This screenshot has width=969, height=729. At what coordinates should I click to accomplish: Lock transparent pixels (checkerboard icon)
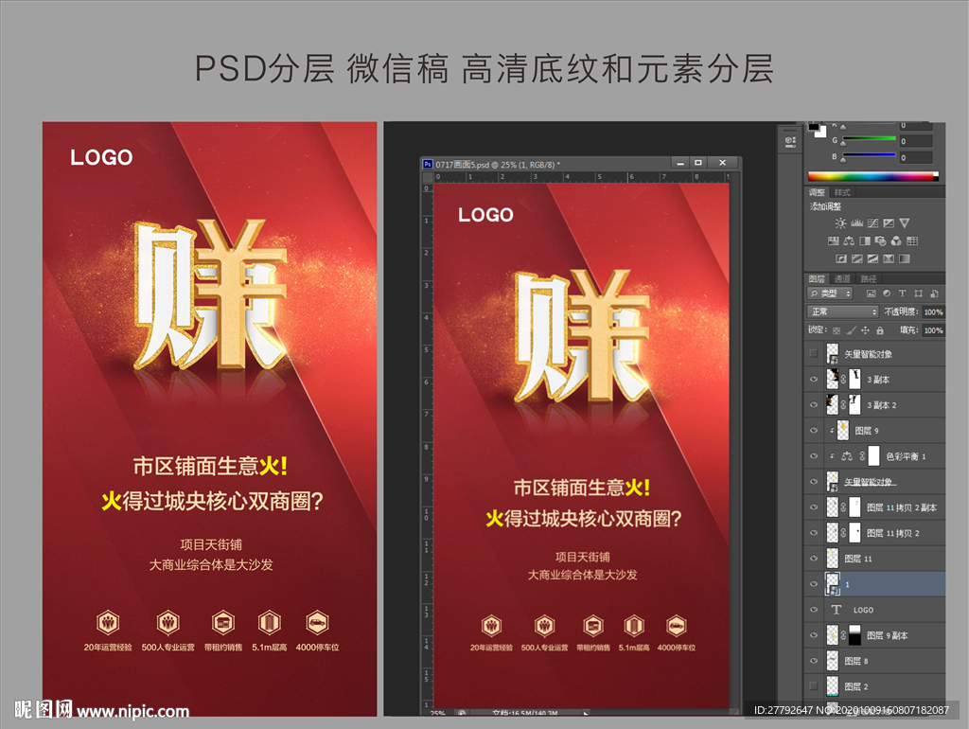[837, 330]
